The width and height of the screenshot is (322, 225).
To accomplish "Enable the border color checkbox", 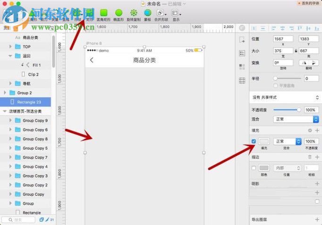I will coord(254,168).
